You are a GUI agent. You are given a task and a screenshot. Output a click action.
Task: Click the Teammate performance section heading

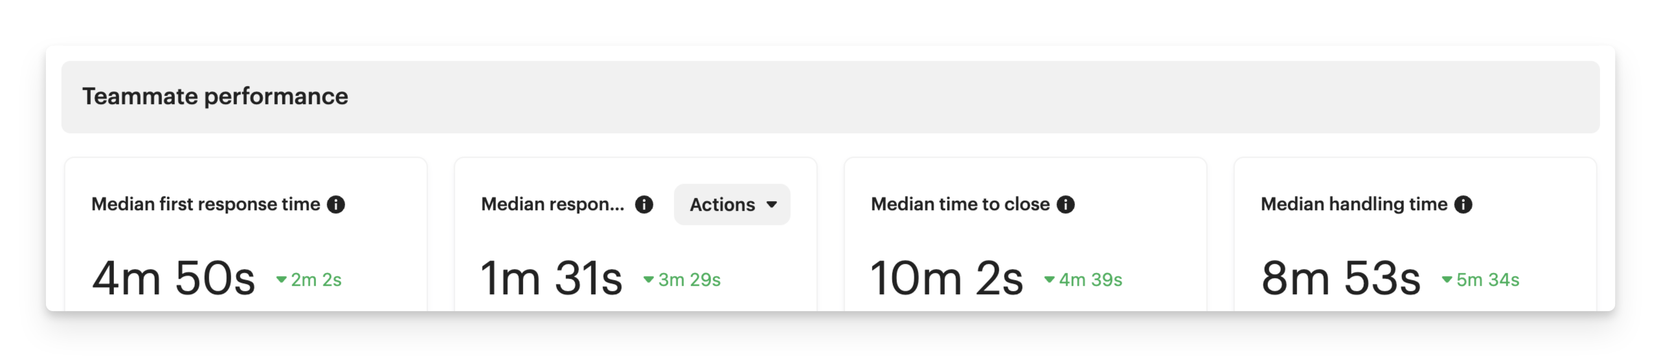coord(215,96)
